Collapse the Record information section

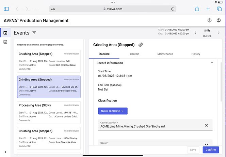[x=212, y=62]
